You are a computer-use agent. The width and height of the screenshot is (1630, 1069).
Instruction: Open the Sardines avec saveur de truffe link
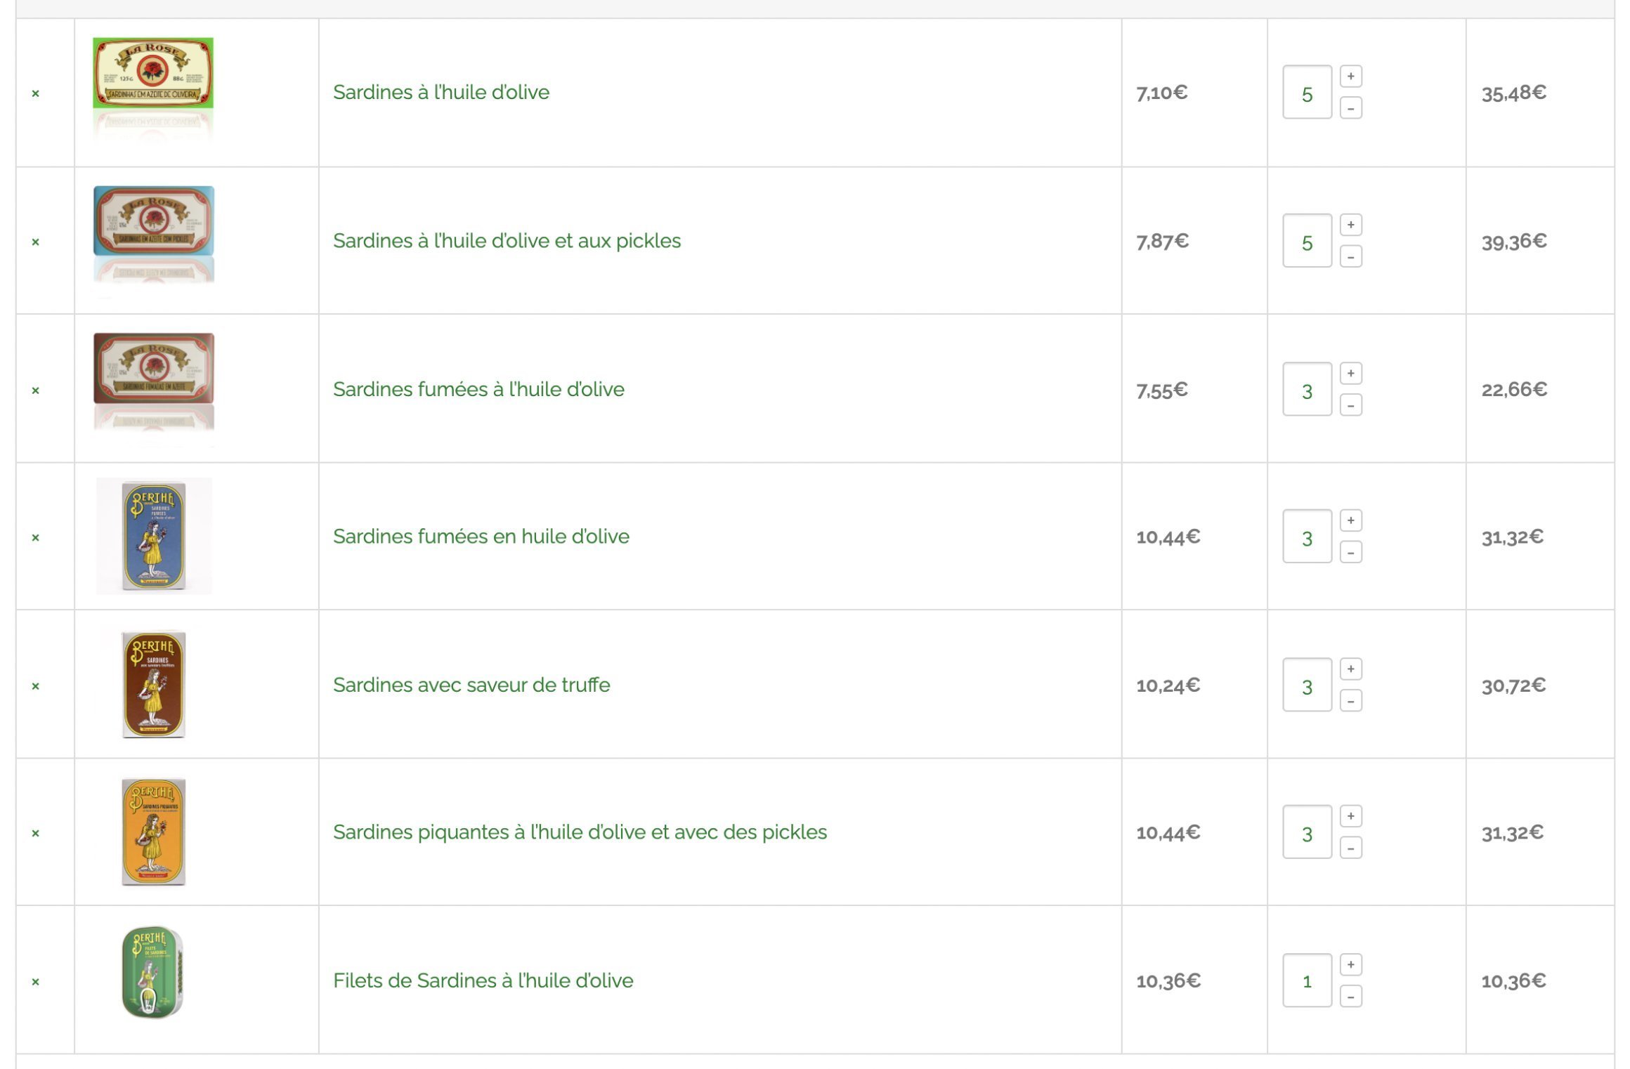471,685
